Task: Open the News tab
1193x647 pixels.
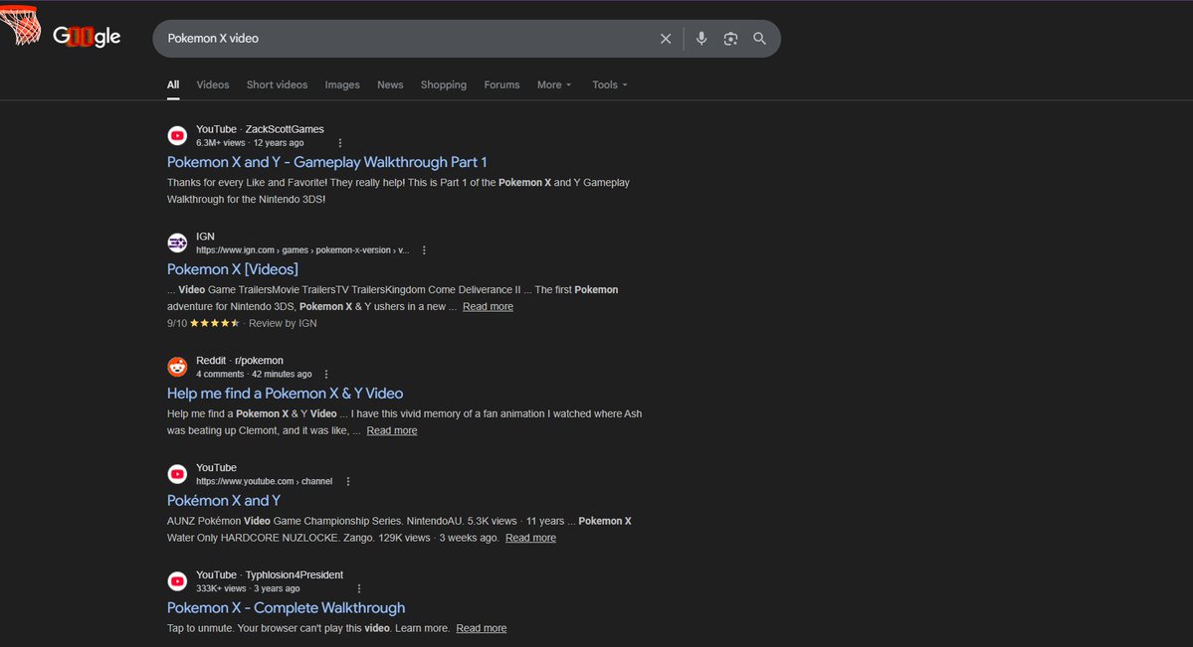Action: (x=390, y=85)
